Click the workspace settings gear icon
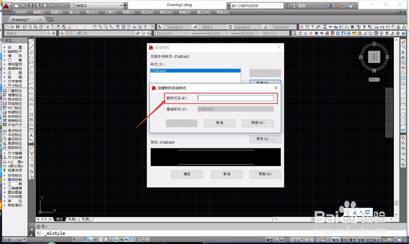This screenshot has width=409, height=244. [x=48, y=33]
